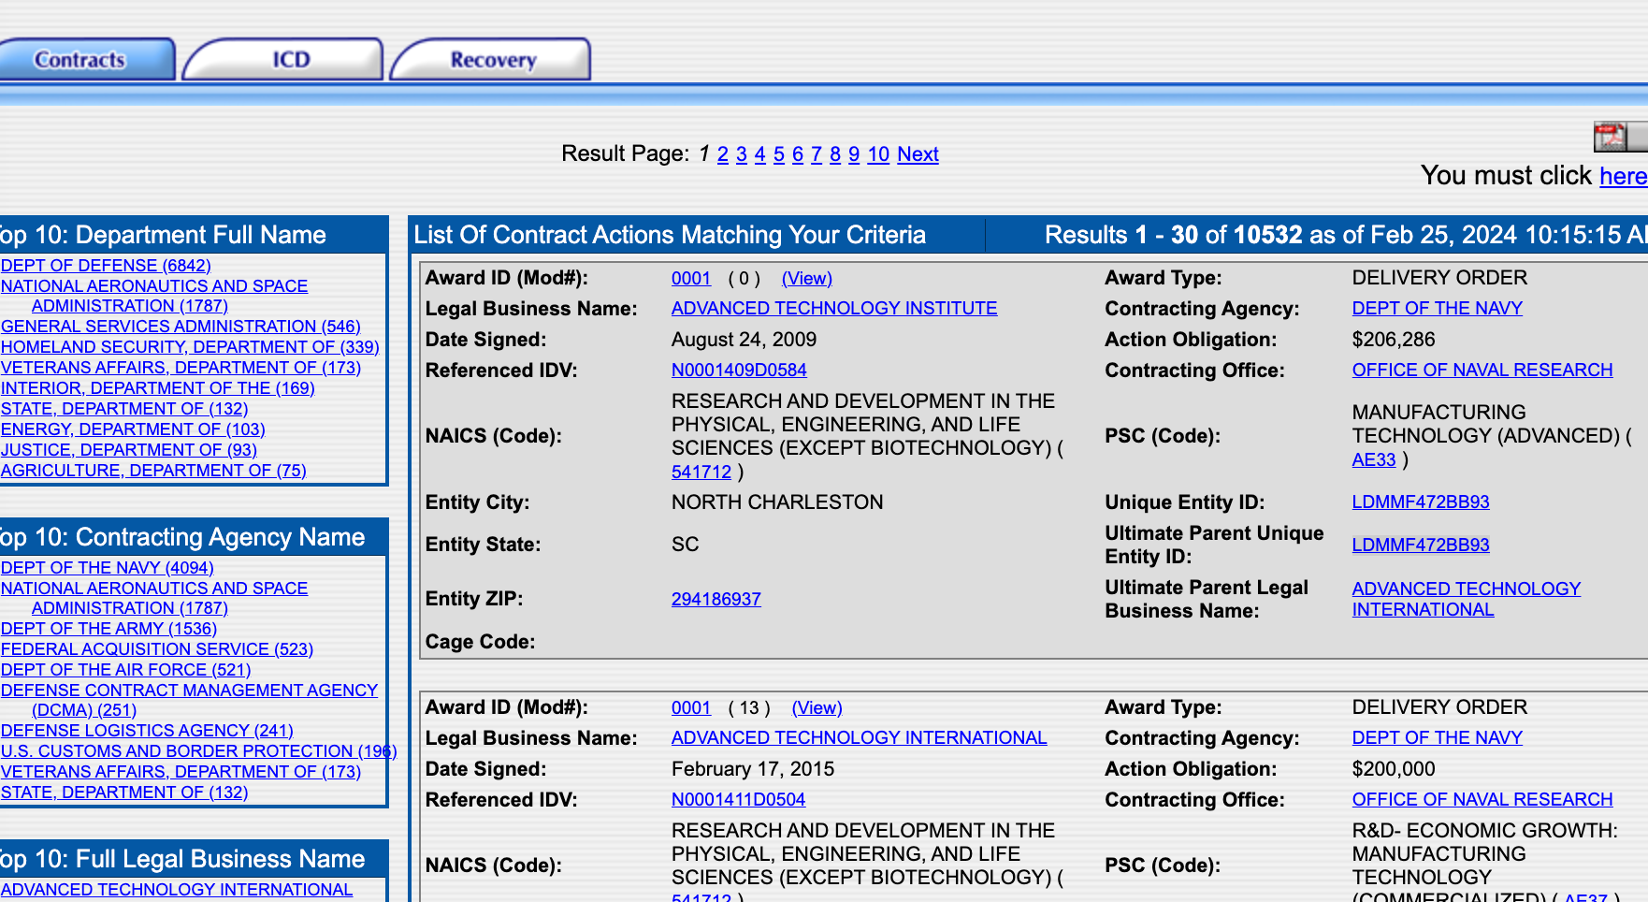Filter by HOMELAND SECURITY, DEPARTMENT OF (339)
Screen dimensions: 1648x902
(x=190, y=347)
